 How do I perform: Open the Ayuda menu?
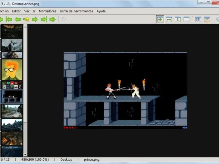click(101, 11)
